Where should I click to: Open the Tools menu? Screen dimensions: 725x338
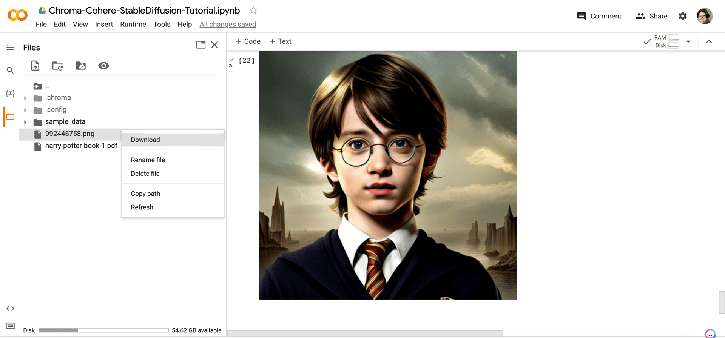click(x=162, y=24)
